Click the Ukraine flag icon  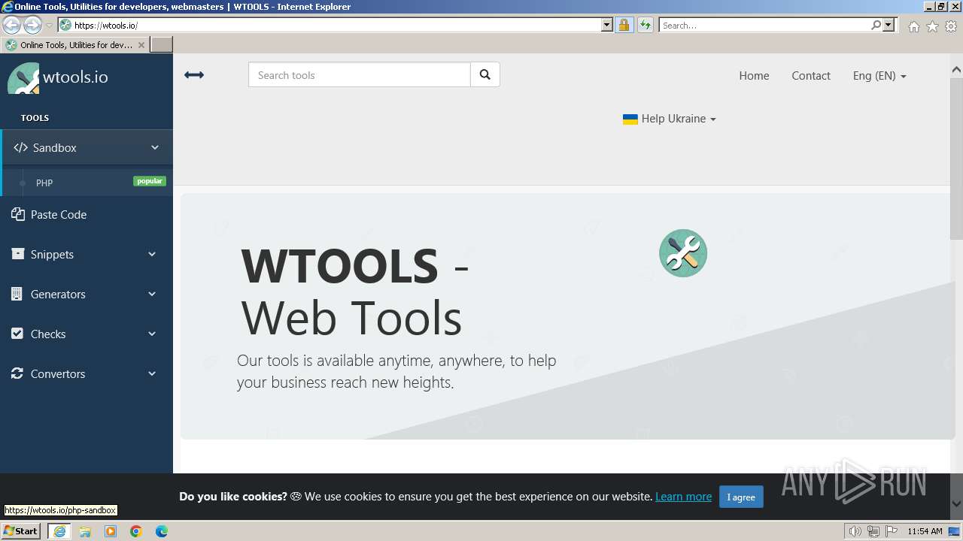tap(630, 119)
